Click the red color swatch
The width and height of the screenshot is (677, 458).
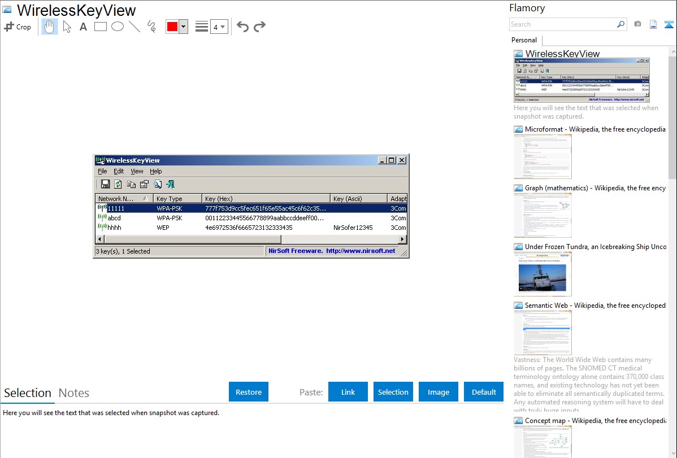(x=172, y=27)
